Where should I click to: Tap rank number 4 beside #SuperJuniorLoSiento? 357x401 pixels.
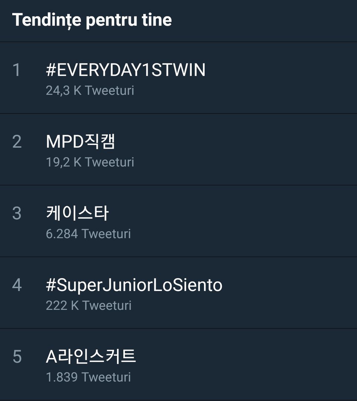[17, 285]
